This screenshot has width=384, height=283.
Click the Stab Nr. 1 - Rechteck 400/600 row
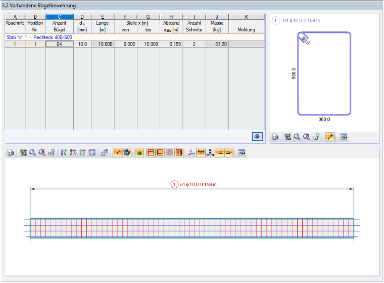[x=135, y=37]
